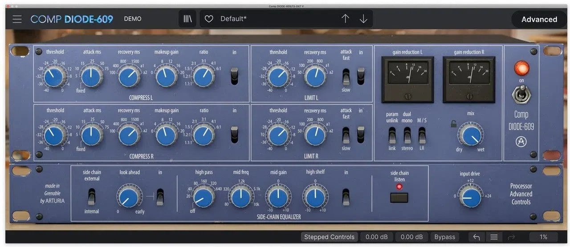Go to the previous preset with the up arrow

[346, 19]
